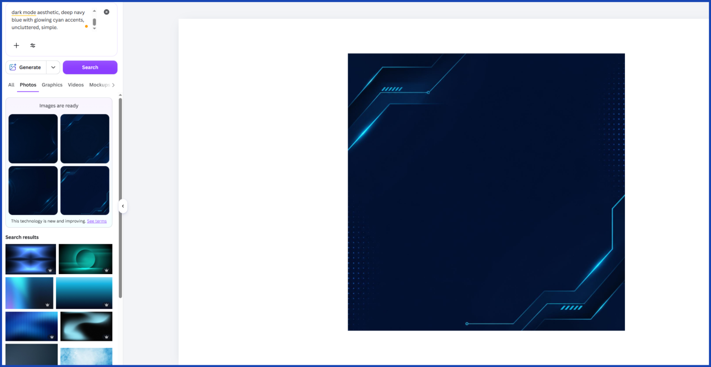The width and height of the screenshot is (711, 367).
Task: Pick the teal circle search result
Action: point(85,259)
